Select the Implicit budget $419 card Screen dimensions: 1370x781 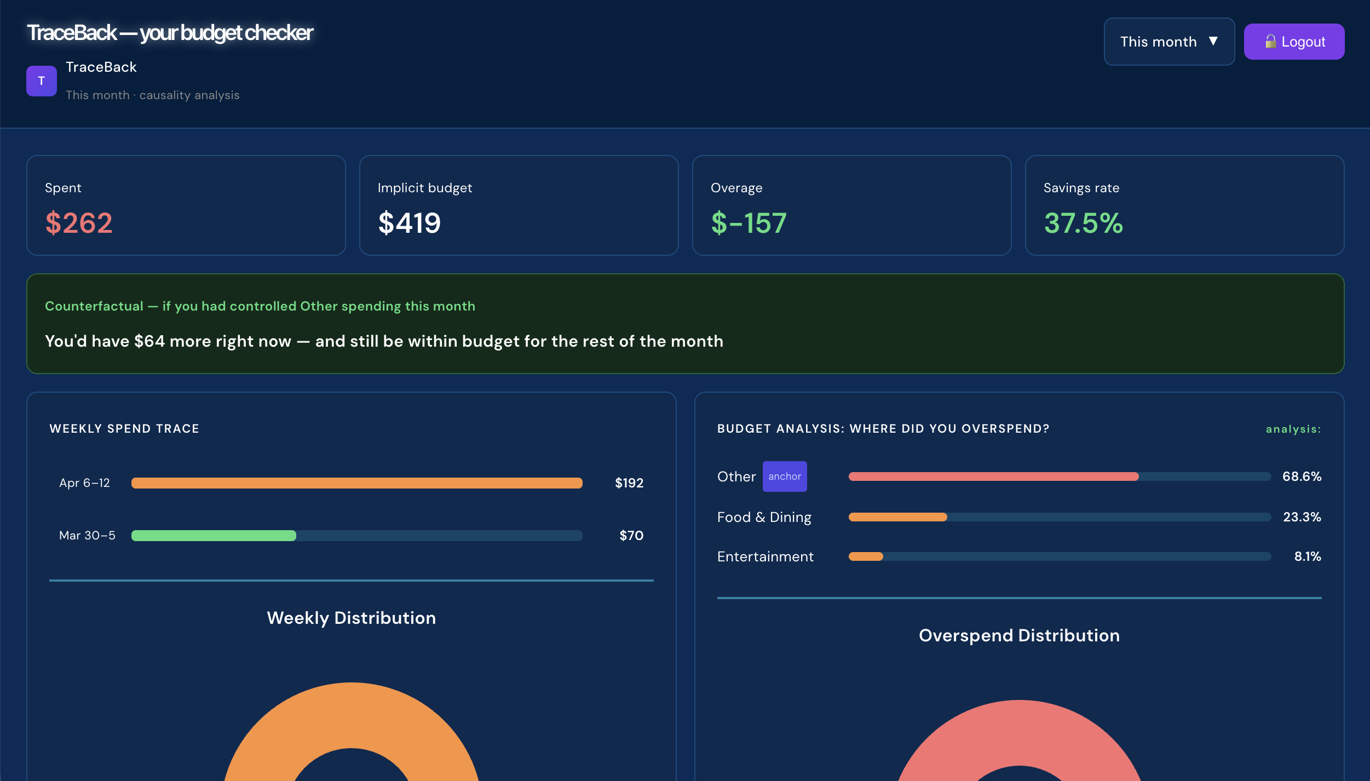click(519, 205)
